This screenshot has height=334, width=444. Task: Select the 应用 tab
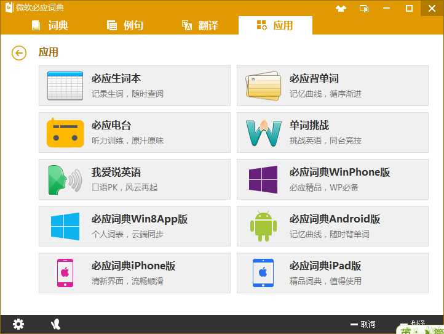point(276,25)
